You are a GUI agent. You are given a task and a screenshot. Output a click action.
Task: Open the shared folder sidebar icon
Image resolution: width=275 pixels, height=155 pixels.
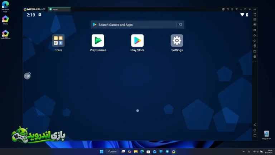pyautogui.click(x=255, y=51)
